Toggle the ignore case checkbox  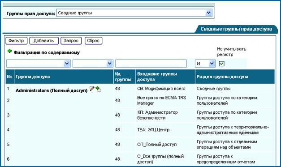click(x=222, y=64)
